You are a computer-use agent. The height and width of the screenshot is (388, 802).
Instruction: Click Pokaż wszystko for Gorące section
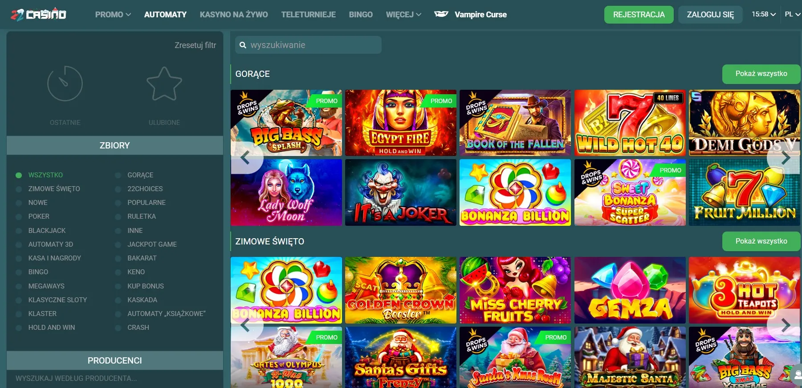(x=761, y=74)
